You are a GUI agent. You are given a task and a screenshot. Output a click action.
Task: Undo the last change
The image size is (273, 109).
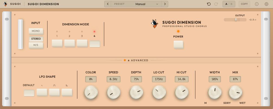(209, 4)
